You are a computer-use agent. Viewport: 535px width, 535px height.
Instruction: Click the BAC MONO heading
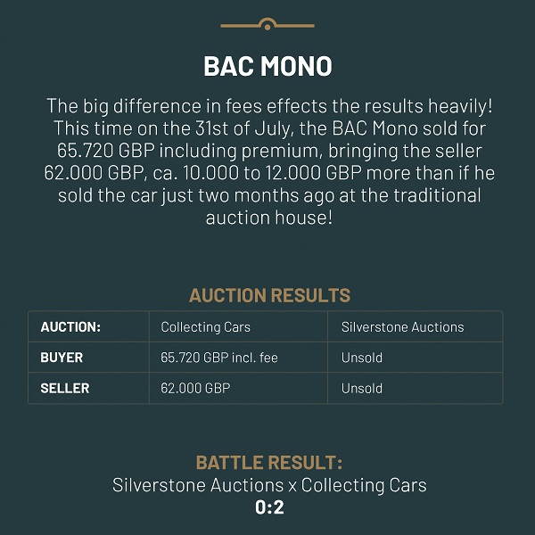click(x=267, y=66)
